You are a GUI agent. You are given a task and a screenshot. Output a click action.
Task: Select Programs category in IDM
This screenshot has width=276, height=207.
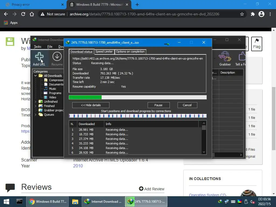(53, 93)
